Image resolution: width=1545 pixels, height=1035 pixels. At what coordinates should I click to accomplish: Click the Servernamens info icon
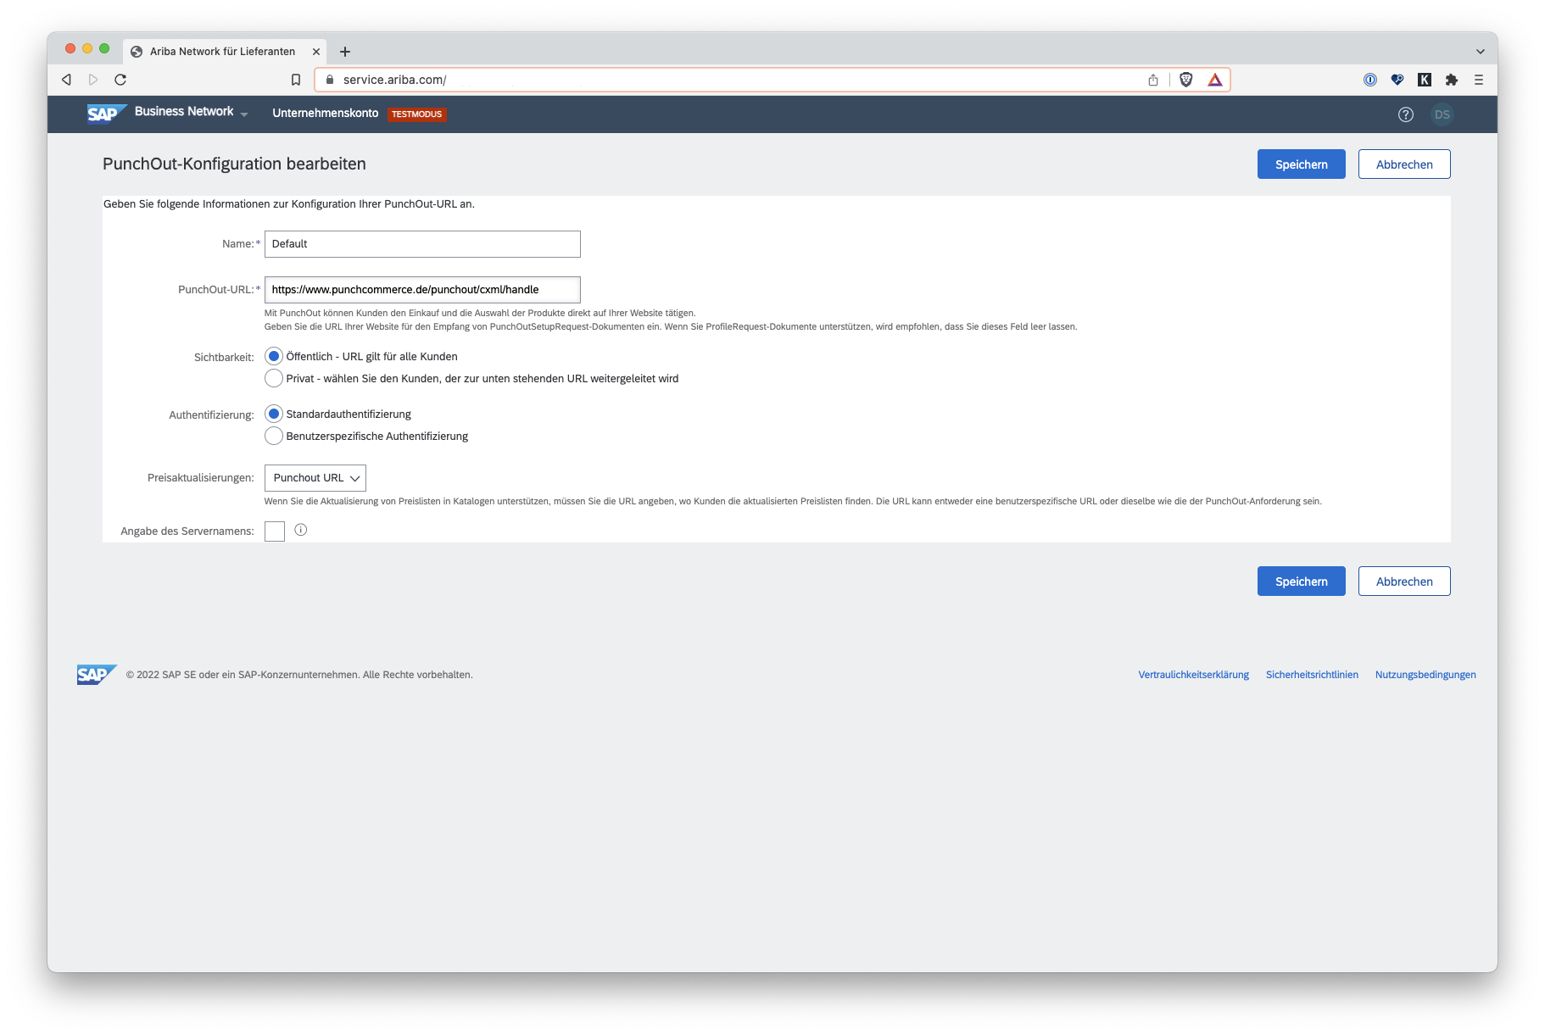(x=301, y=530)
